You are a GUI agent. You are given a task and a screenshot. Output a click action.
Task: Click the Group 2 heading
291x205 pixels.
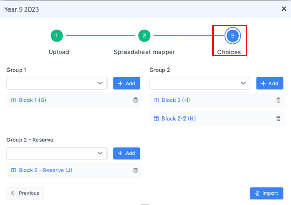[x=160, y=70]
